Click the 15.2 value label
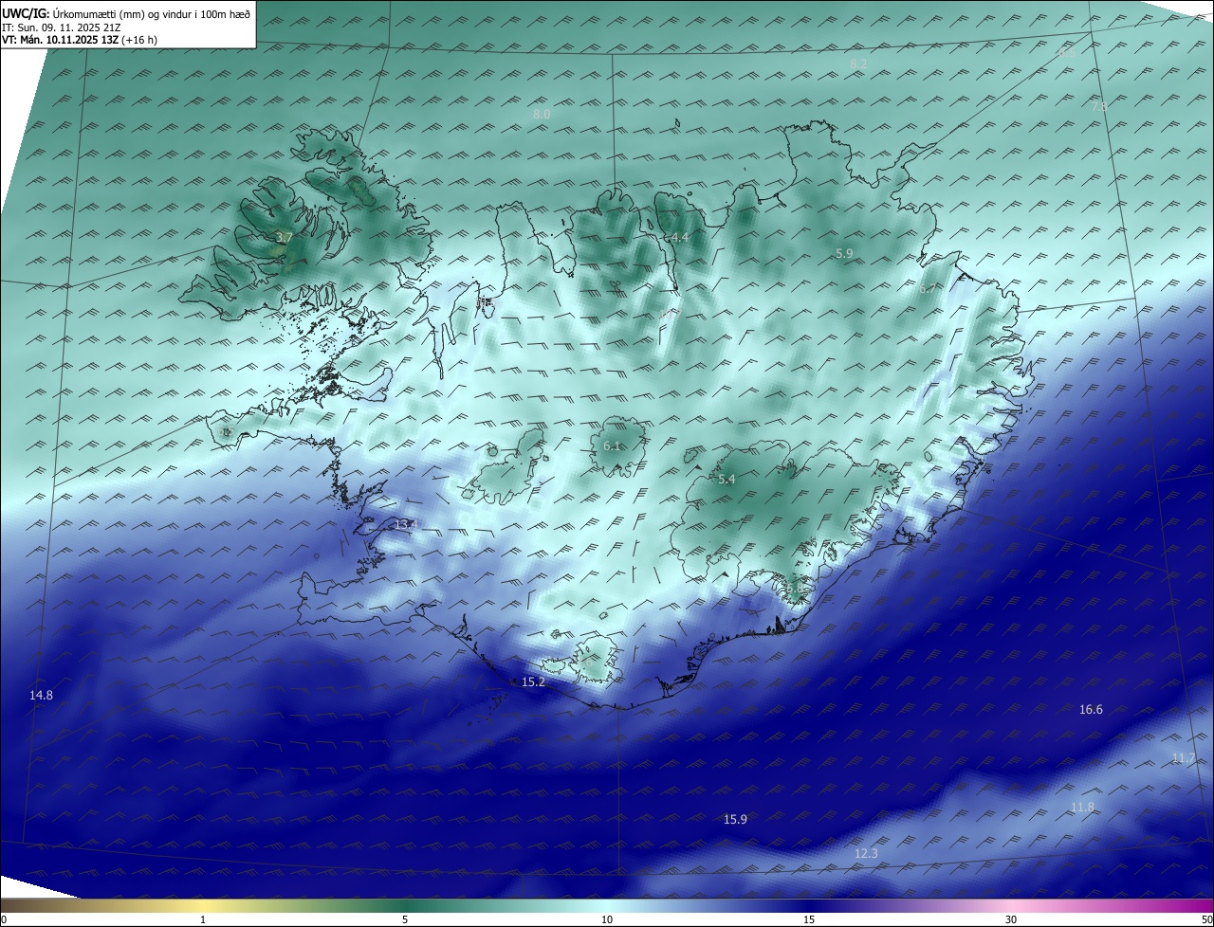 [534, 682]
